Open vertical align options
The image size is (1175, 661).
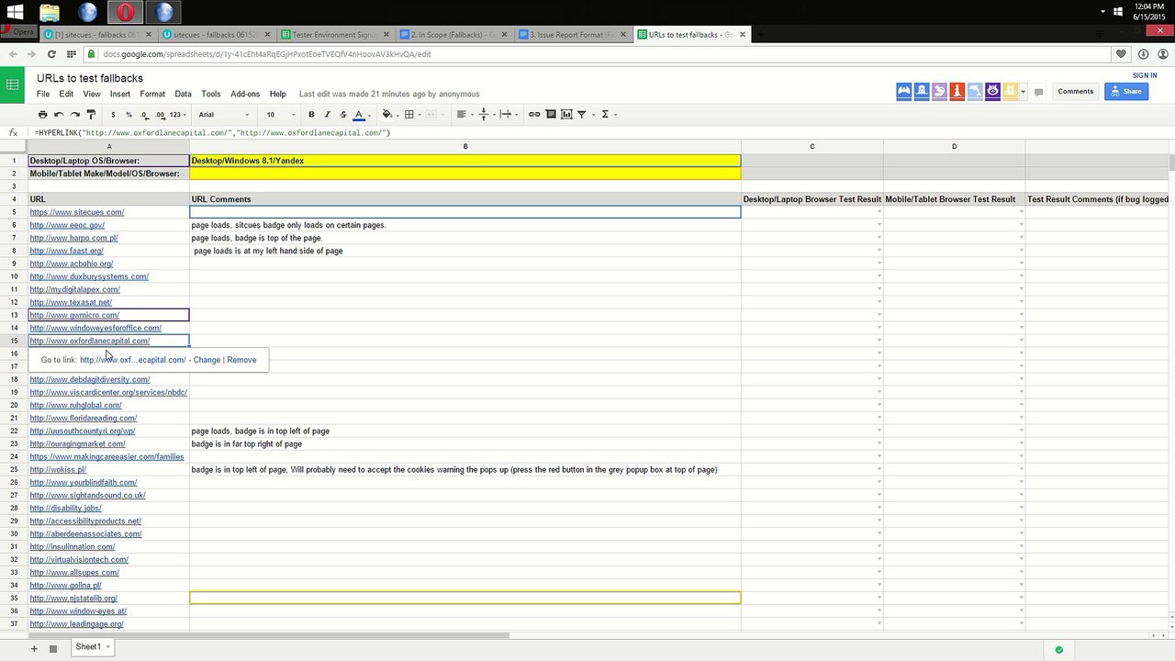click(485, 115)
